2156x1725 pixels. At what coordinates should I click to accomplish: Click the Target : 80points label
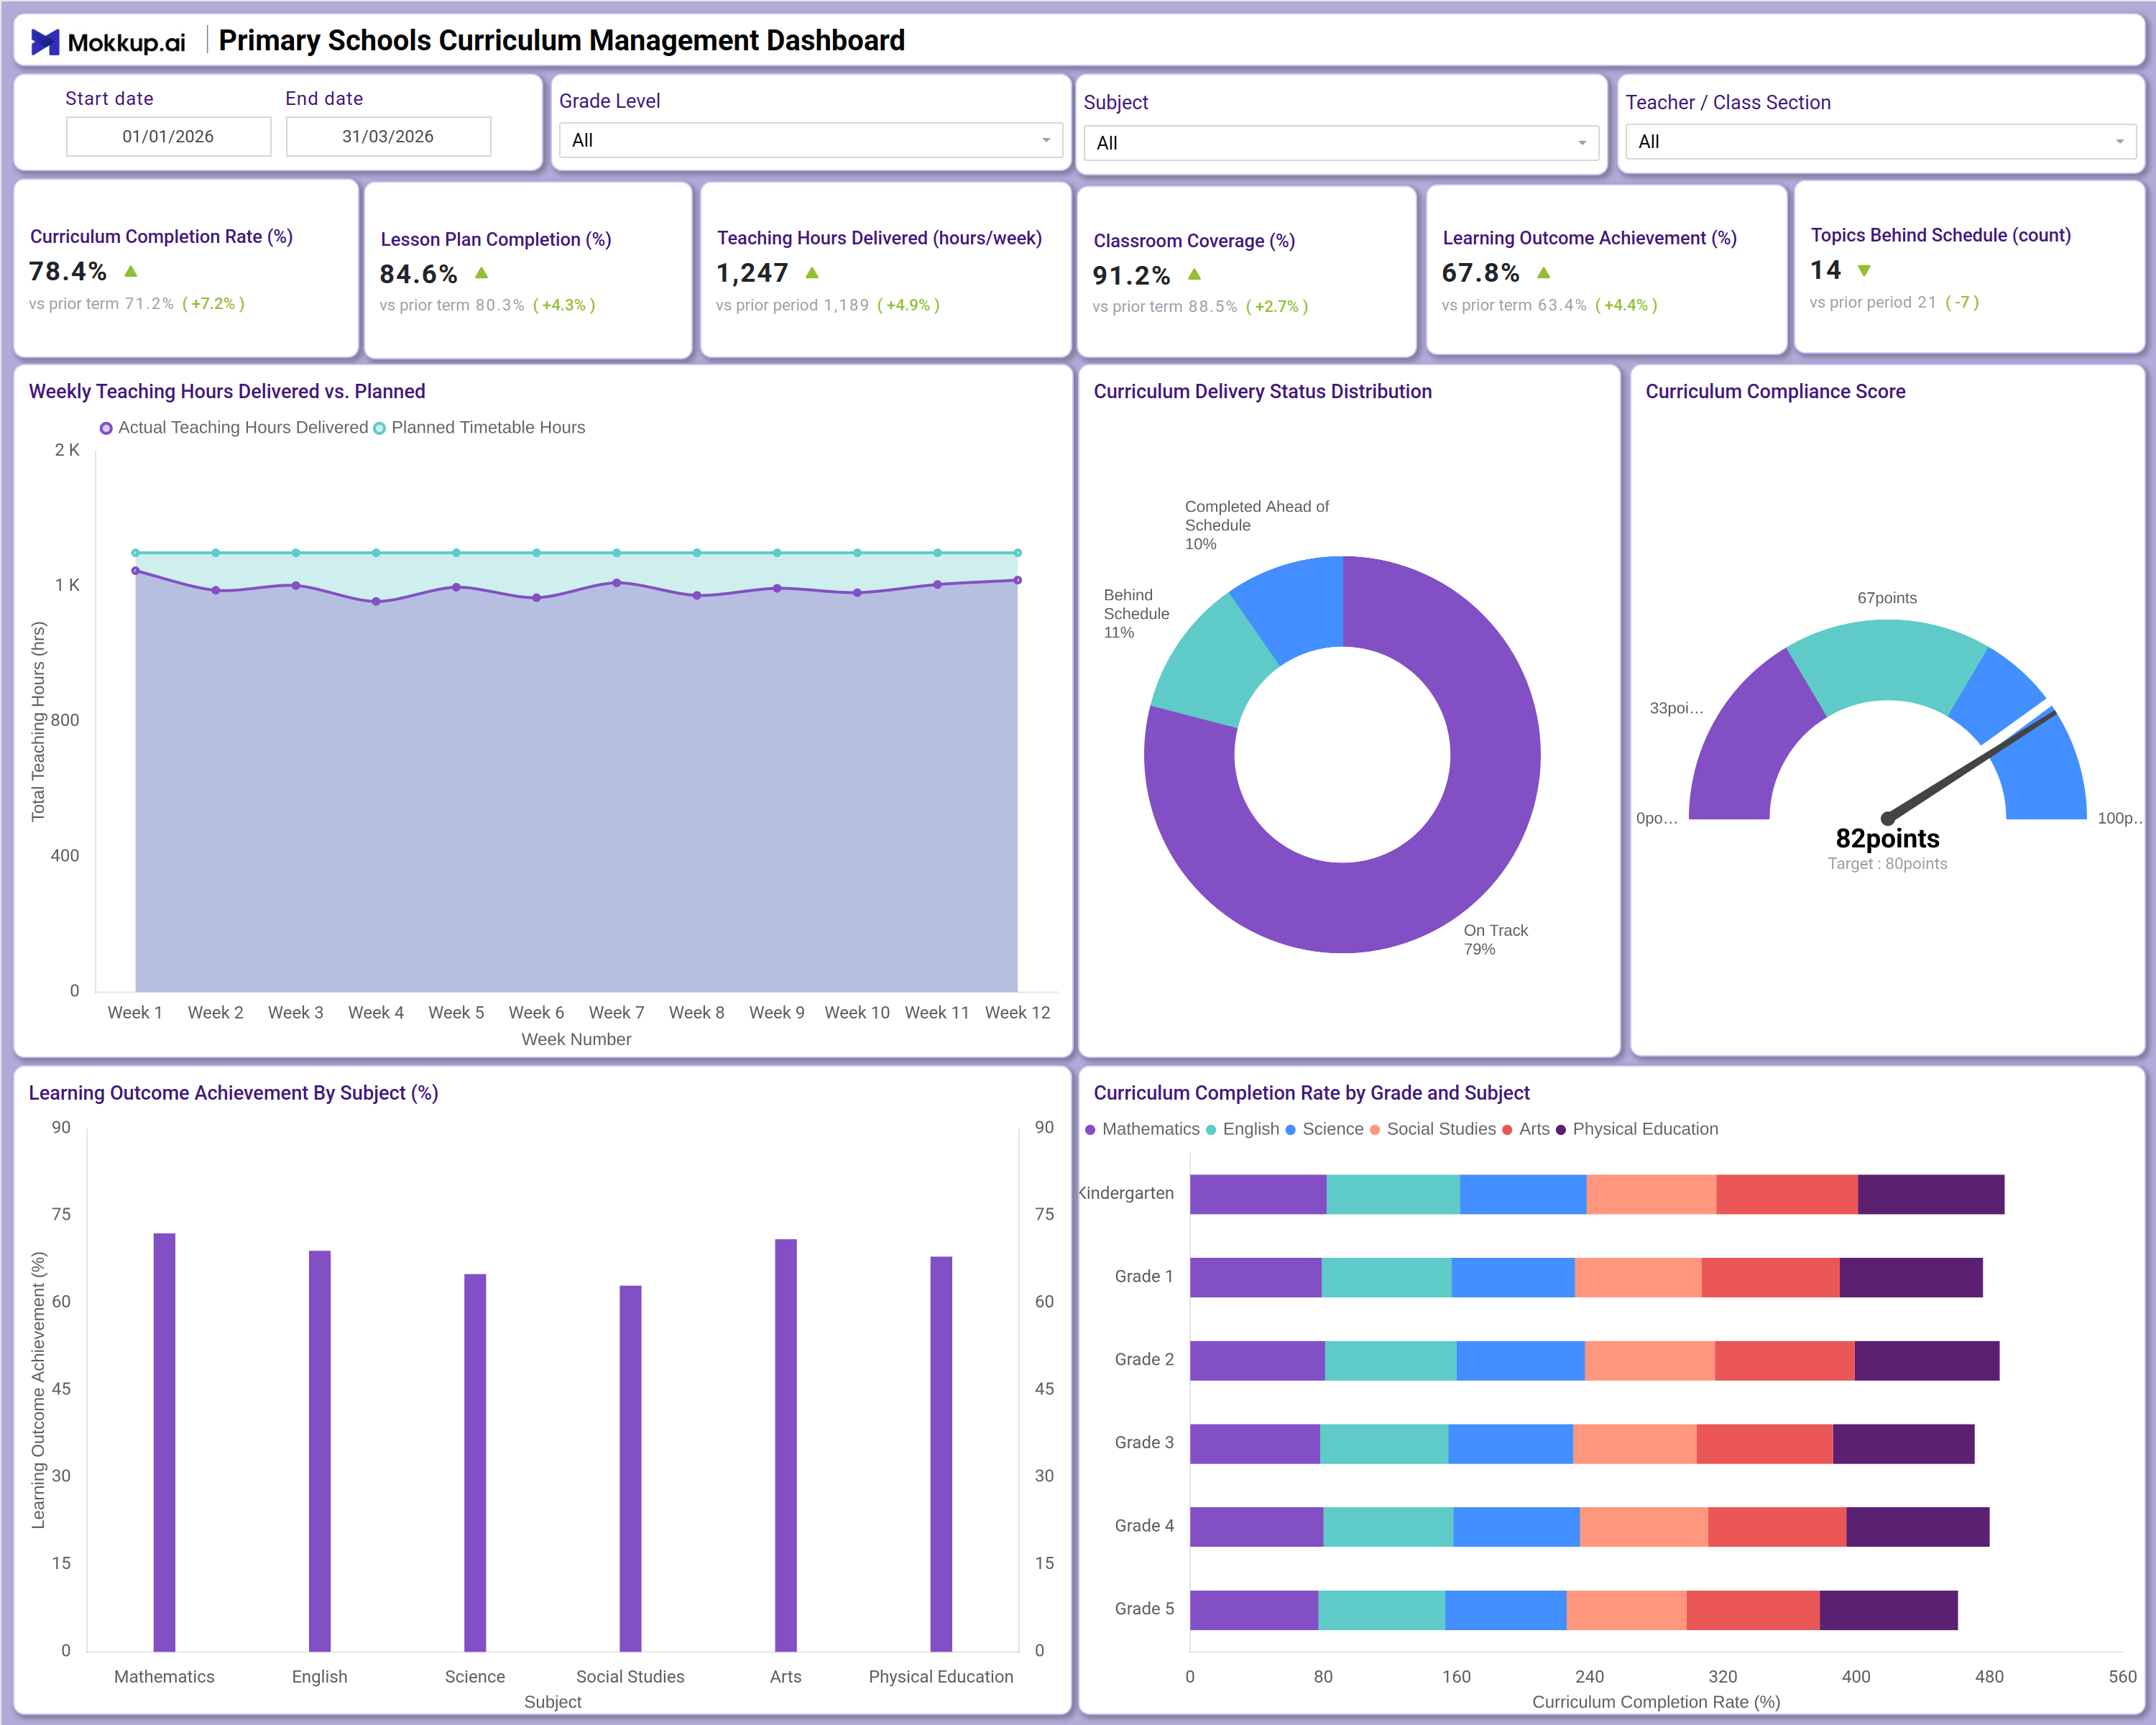[x=1887, y=864]
